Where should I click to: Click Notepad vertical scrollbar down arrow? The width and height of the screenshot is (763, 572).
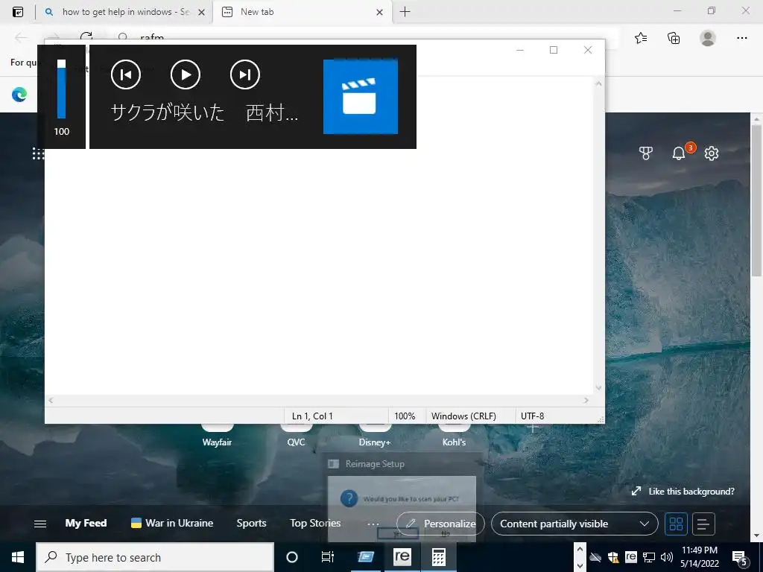click(x=598, y=387)
